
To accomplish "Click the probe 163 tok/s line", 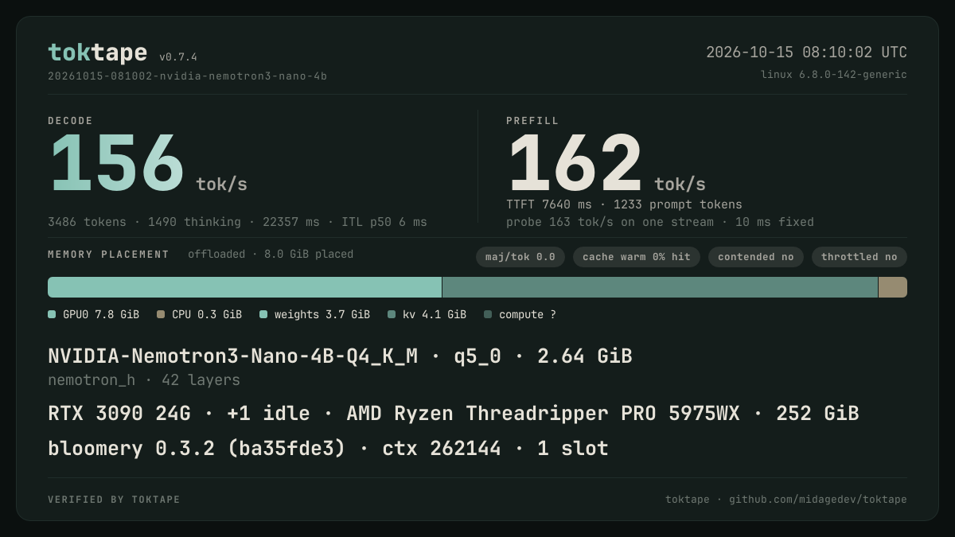I will pos(660,222).
